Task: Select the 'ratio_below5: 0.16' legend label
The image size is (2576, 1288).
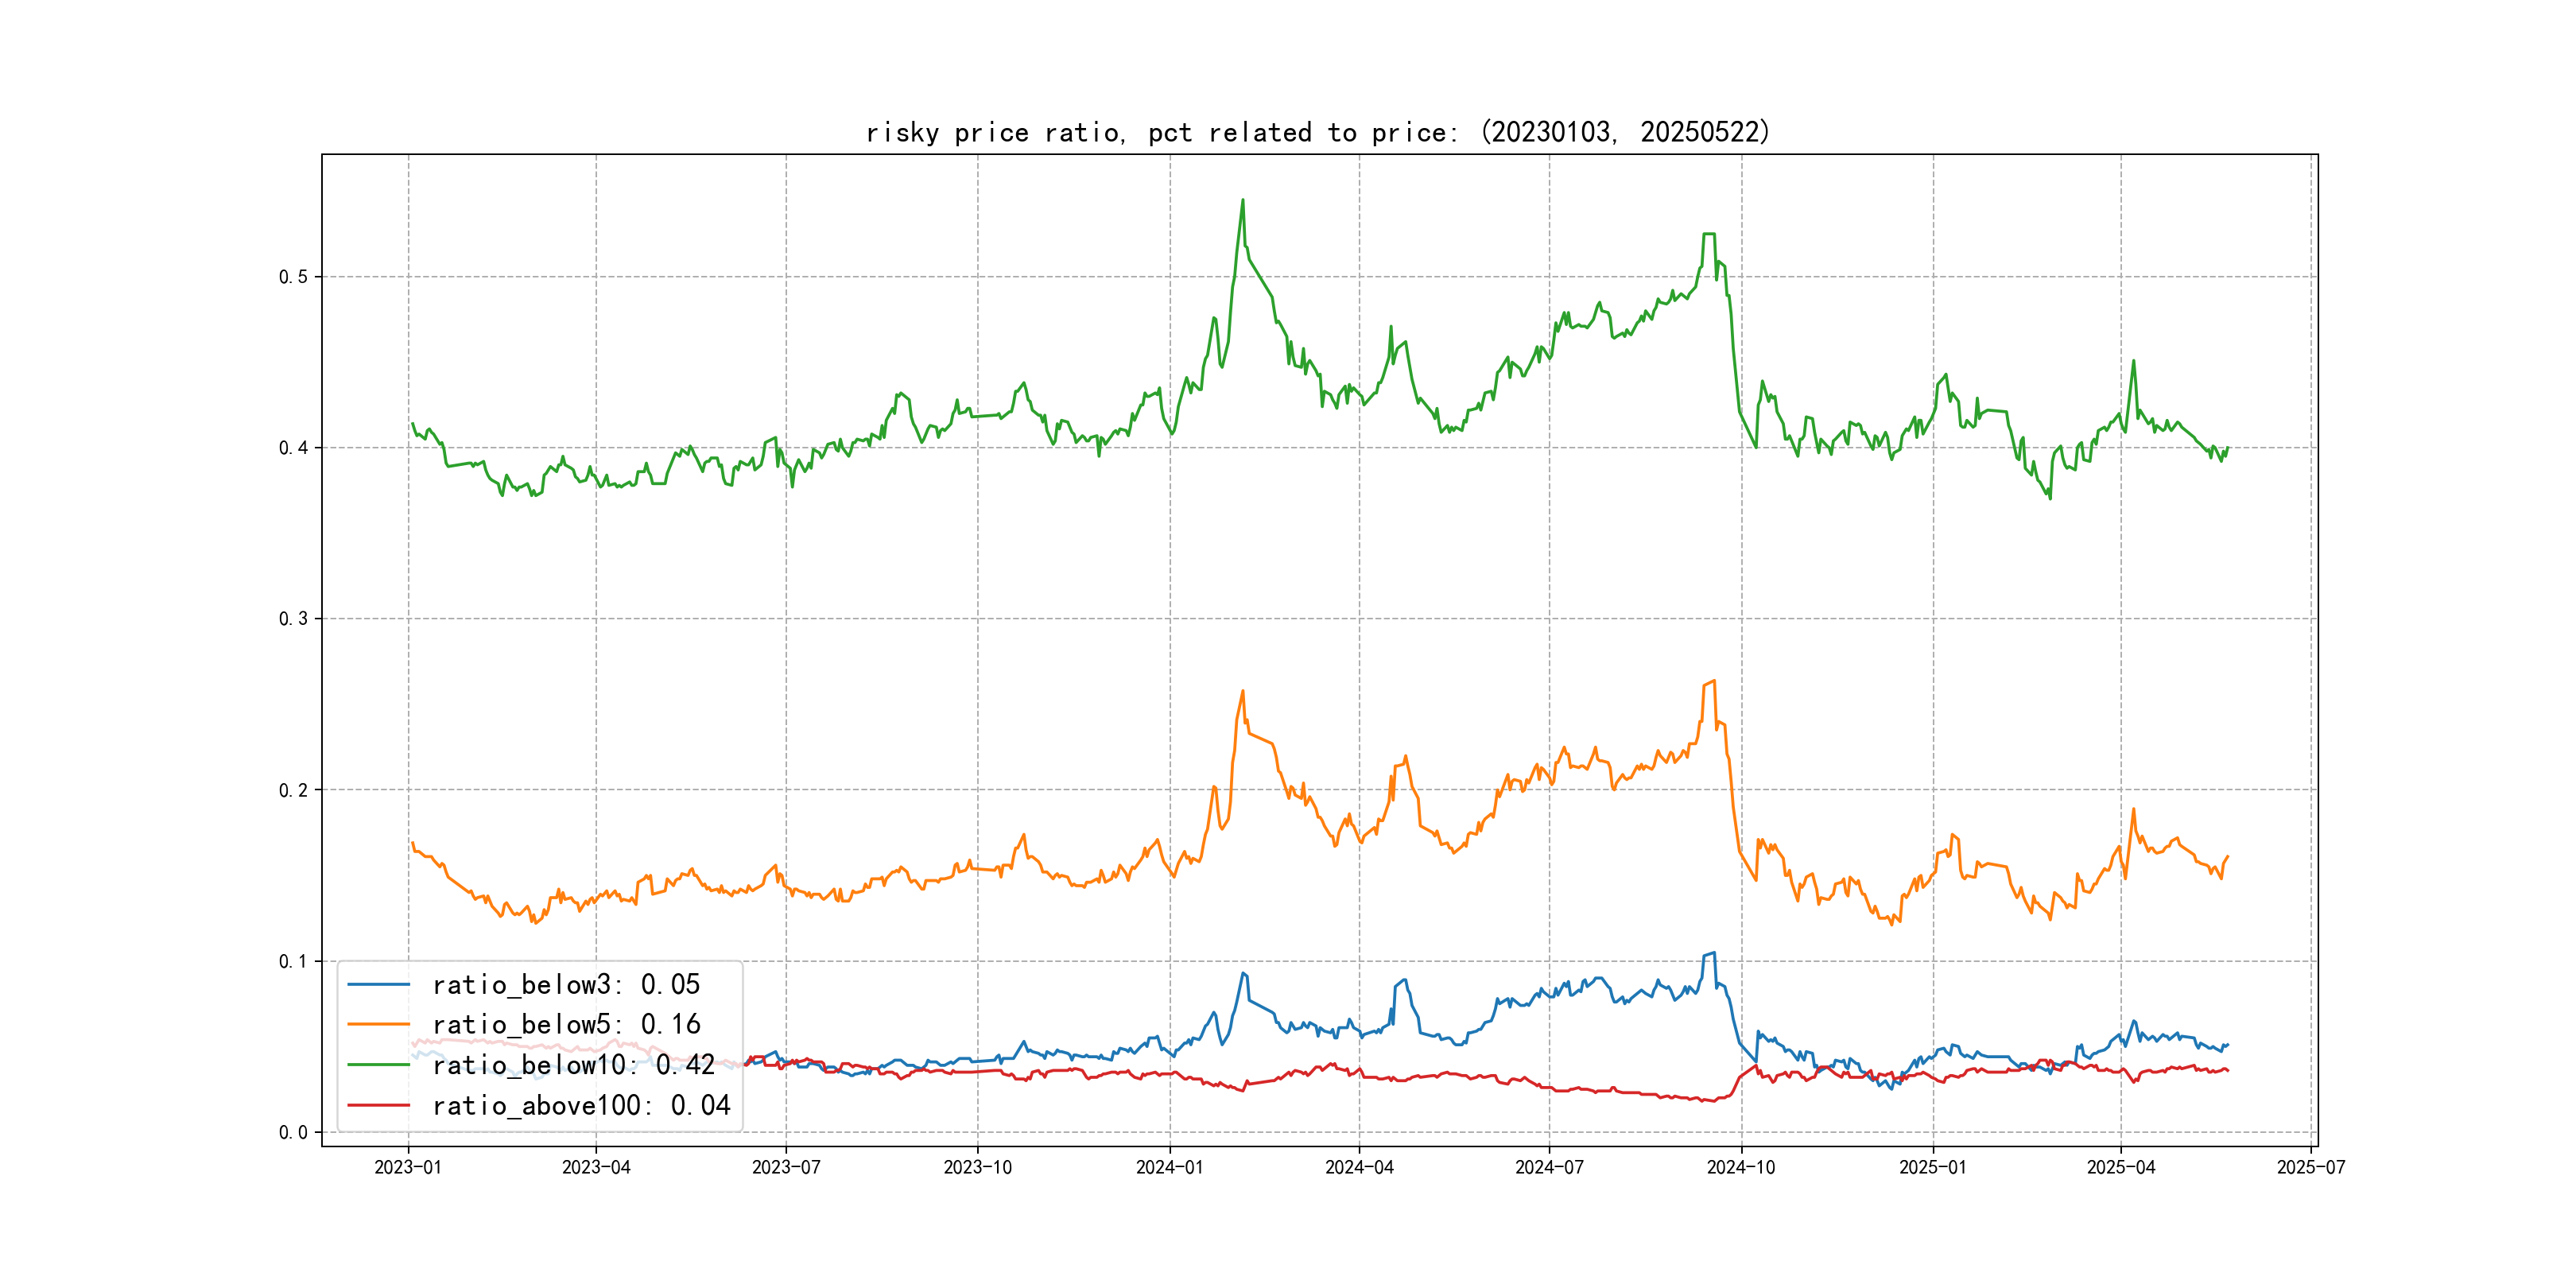Action: (x=566, y=1025)
